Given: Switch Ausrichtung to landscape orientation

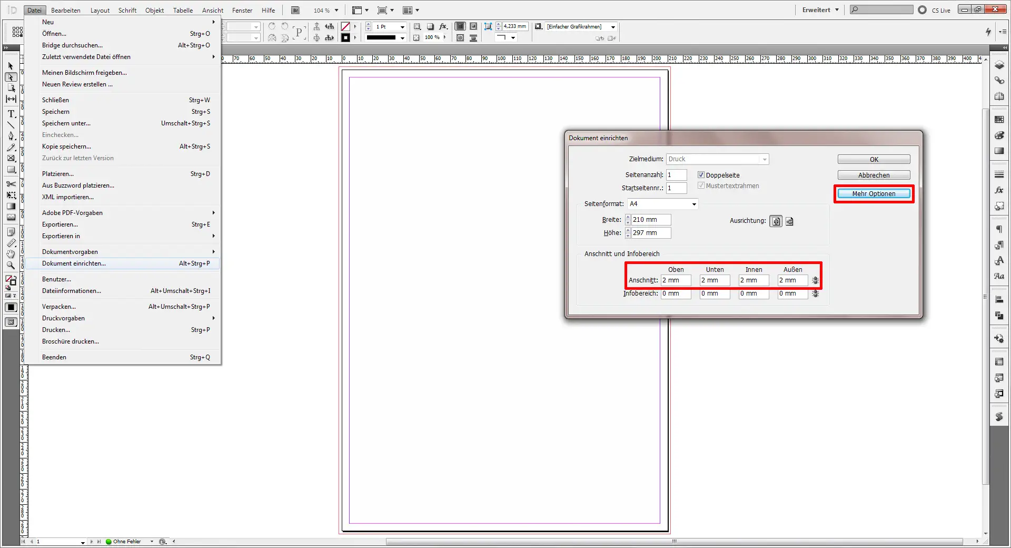Looking at the screenshot, I should coord(789,221).
